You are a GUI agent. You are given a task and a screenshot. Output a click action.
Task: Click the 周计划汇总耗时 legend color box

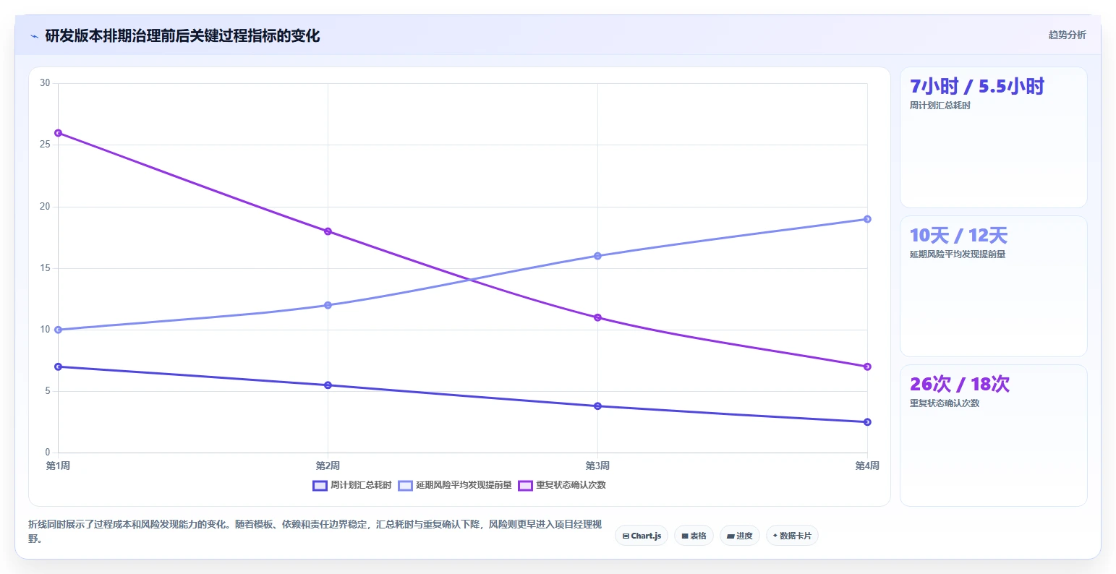pos(320,485)
